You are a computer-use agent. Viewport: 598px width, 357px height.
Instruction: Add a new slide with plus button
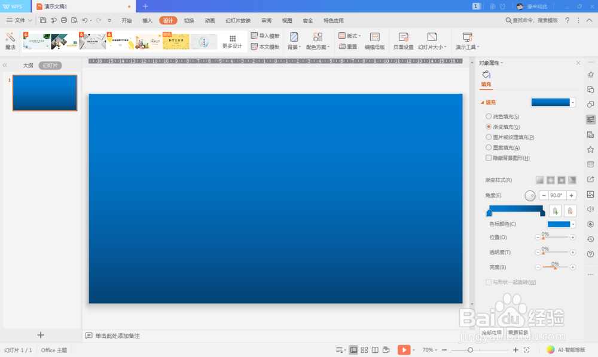click(x=41, y=335)
